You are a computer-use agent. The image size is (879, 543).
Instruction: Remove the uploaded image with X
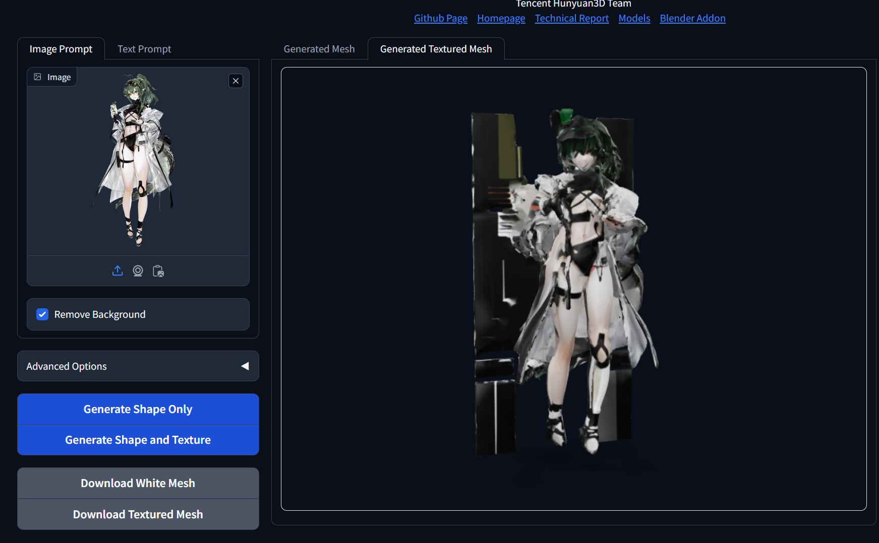point(236,81)
